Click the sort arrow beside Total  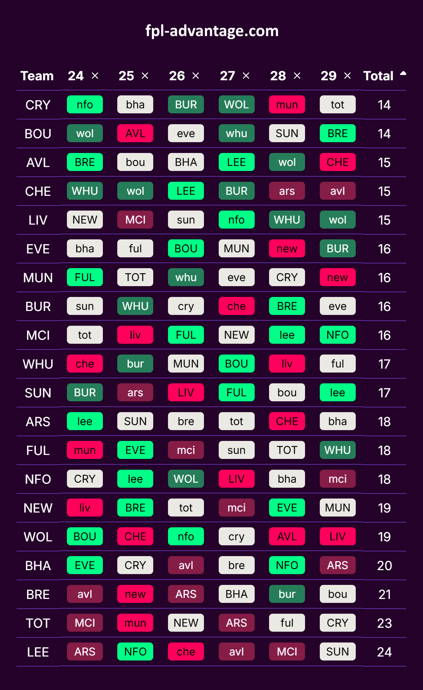(403, 73)
